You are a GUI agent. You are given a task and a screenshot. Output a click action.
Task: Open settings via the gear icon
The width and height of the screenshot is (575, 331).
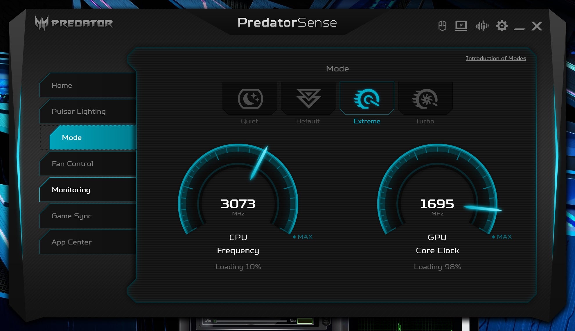502,26
